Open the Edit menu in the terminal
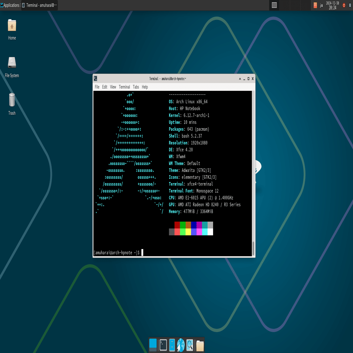 coord(104,87)
